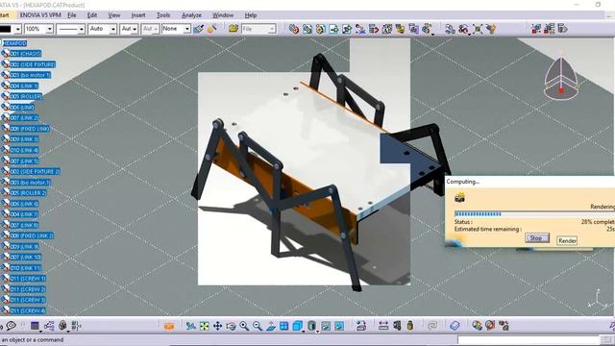Open the Start menu
615x346 pixels.
[4, 15]
